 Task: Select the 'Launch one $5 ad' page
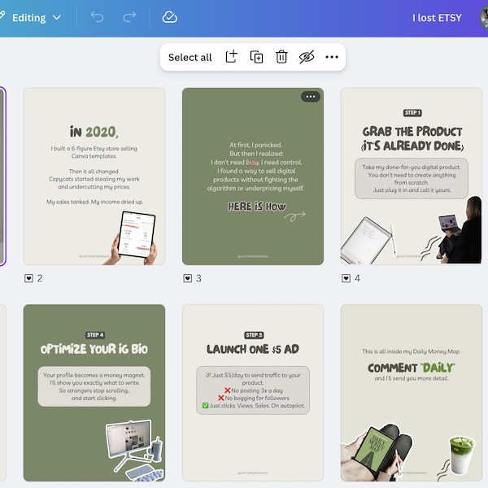pyautogui.click(x=253, y=393)
